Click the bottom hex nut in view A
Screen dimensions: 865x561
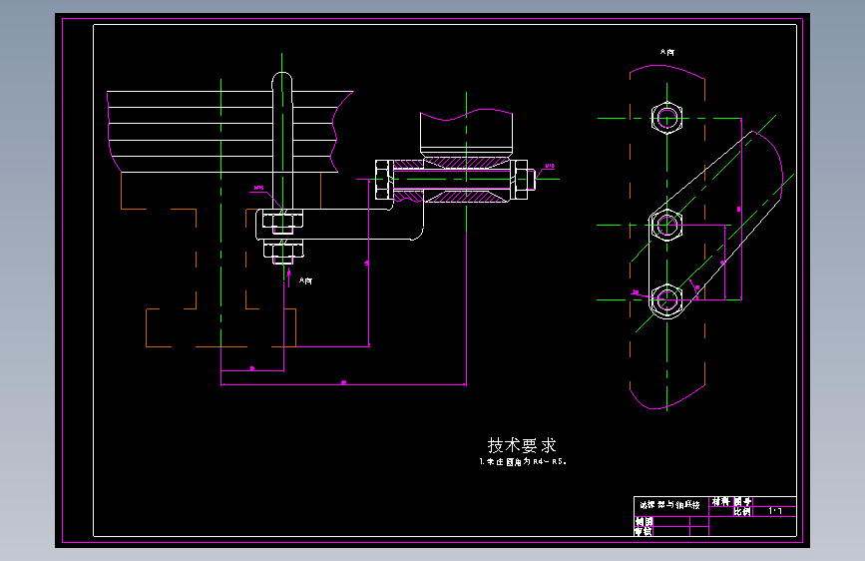(x=666, y=299)
